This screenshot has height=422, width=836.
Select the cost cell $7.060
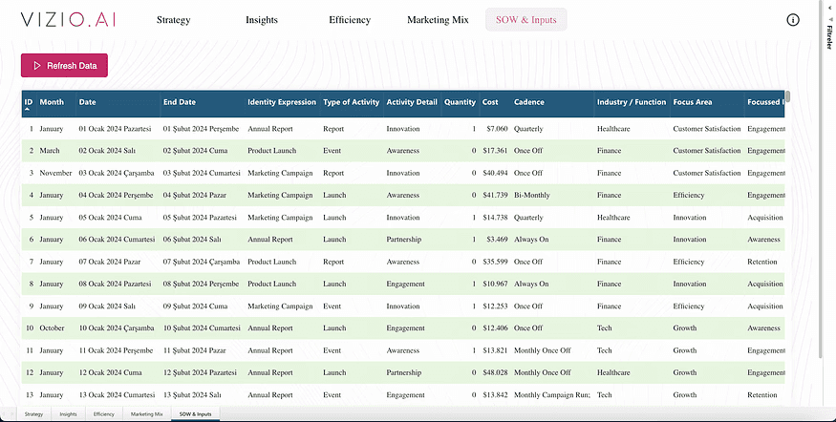pyautogui.click(x=497, y=129)
